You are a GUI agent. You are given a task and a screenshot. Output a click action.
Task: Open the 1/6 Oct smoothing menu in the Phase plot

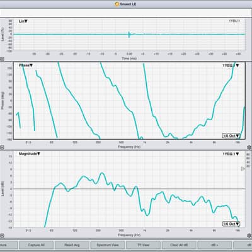231,135
